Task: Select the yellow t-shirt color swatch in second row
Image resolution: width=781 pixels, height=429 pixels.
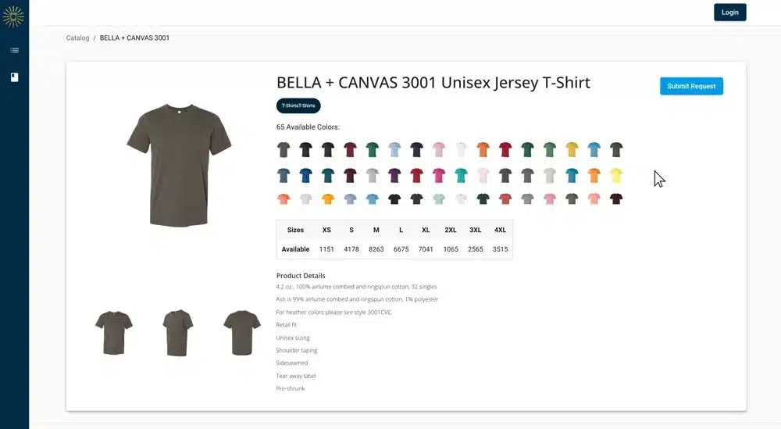Action: (616, 175)
